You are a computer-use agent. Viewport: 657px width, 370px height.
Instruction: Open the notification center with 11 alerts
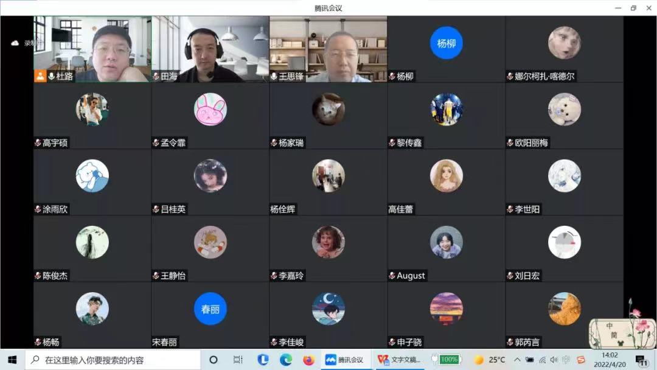click(641, 360)
